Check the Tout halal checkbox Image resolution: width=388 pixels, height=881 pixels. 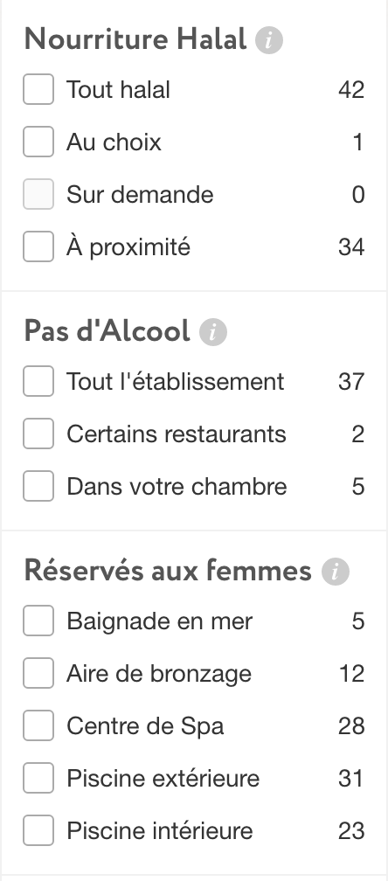38,89
